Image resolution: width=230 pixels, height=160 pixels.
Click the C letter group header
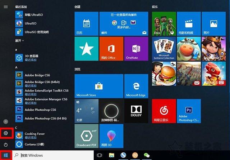pos(16,128)
